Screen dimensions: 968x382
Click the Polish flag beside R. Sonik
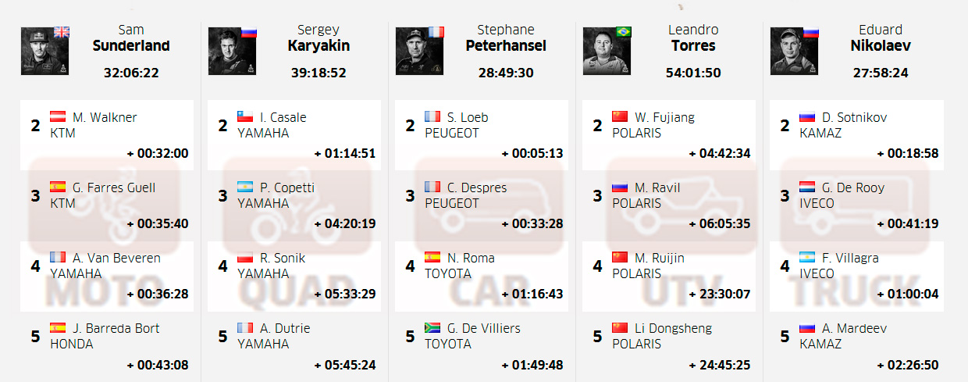[x=246, y=257]
